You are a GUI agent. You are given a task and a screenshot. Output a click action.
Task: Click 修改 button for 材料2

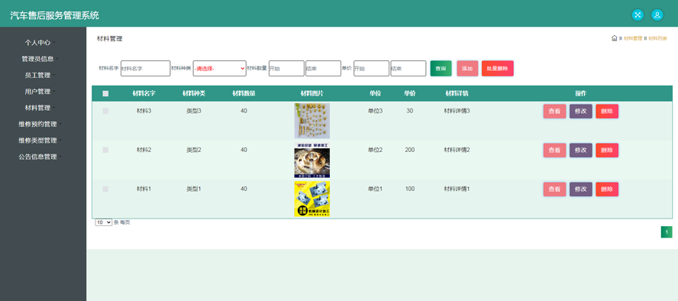581,150
